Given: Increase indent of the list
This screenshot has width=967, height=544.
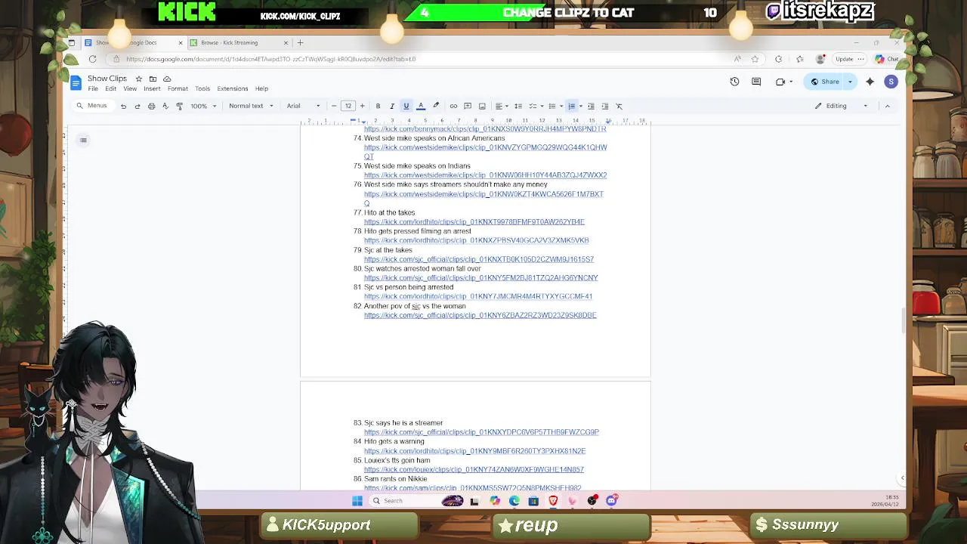Looking at the screenshot, I should tap(605, 106).
